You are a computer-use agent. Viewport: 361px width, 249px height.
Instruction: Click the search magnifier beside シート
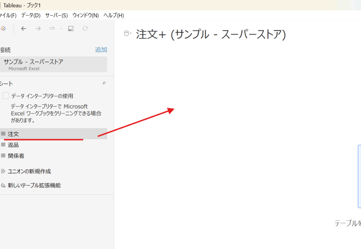[104, 84]
